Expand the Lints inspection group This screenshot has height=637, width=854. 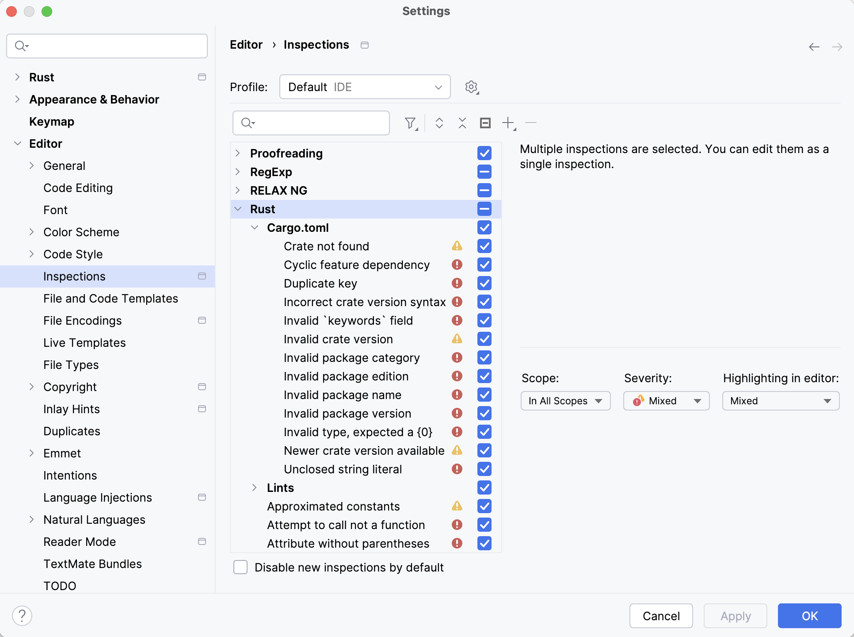pyautogui.click(x=255, y=487)
